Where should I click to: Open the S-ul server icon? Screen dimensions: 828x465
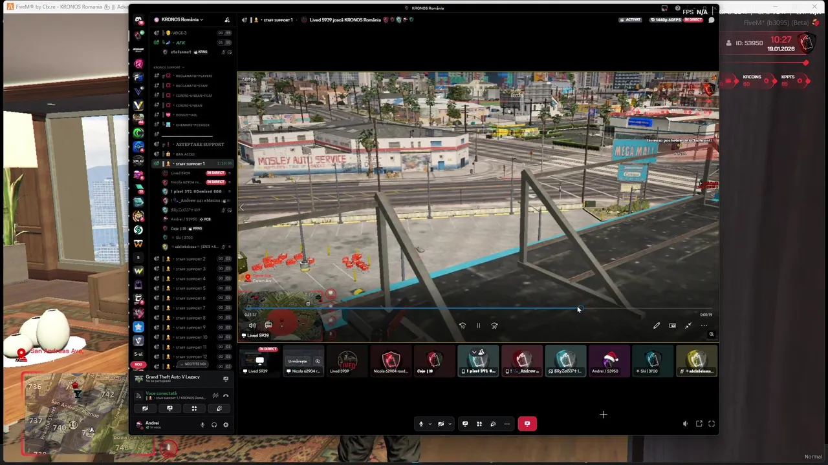tap(138, 354)
